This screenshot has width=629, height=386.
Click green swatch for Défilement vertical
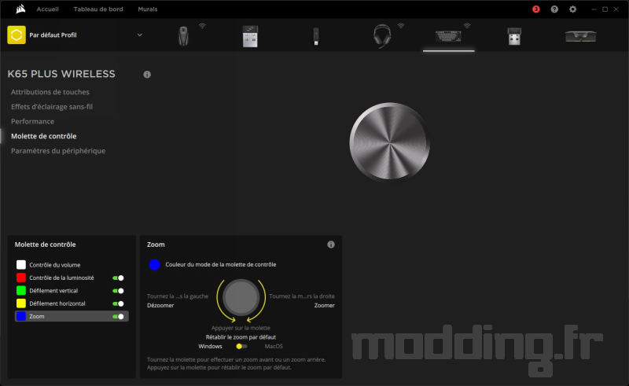coord(21,291)
